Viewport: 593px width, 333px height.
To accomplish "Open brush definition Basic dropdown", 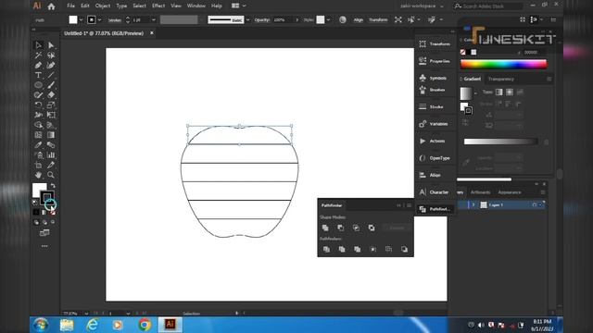I will (x=247, y=19).
